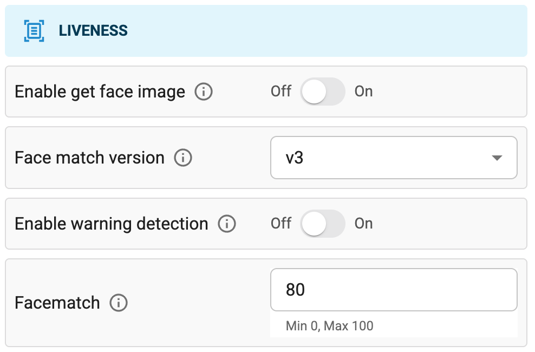
Task: View info for Enable warning detection
Action: [227, 224]
